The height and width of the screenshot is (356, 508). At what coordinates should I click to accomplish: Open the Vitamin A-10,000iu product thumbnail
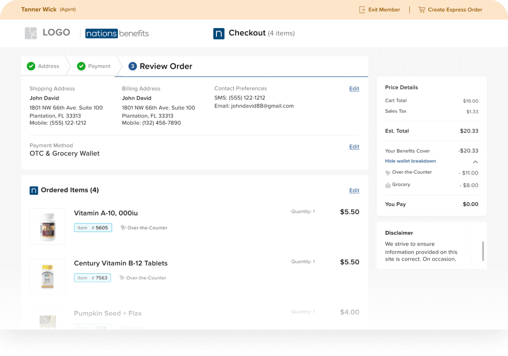coord(48,226)
